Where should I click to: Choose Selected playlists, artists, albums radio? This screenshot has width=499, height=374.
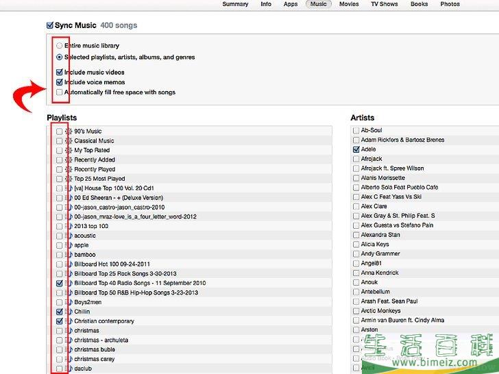59,58
